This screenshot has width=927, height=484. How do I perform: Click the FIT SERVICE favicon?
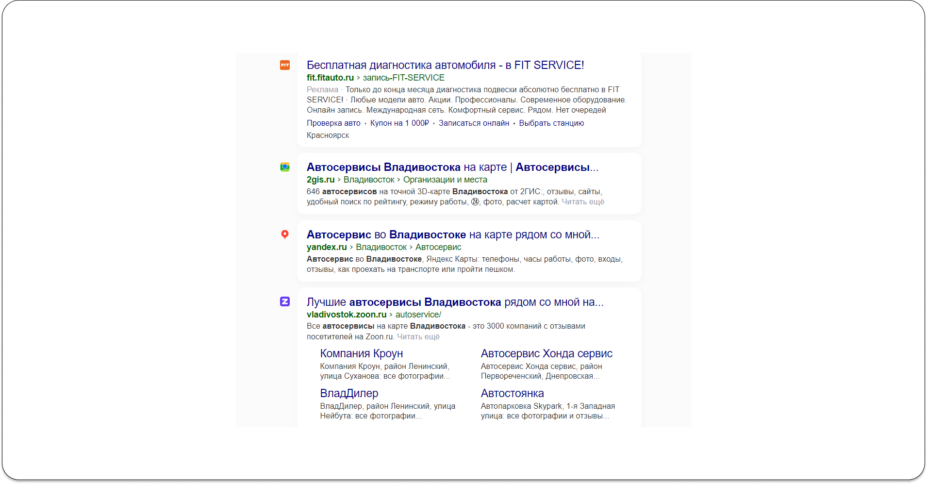tap(285, 65)
